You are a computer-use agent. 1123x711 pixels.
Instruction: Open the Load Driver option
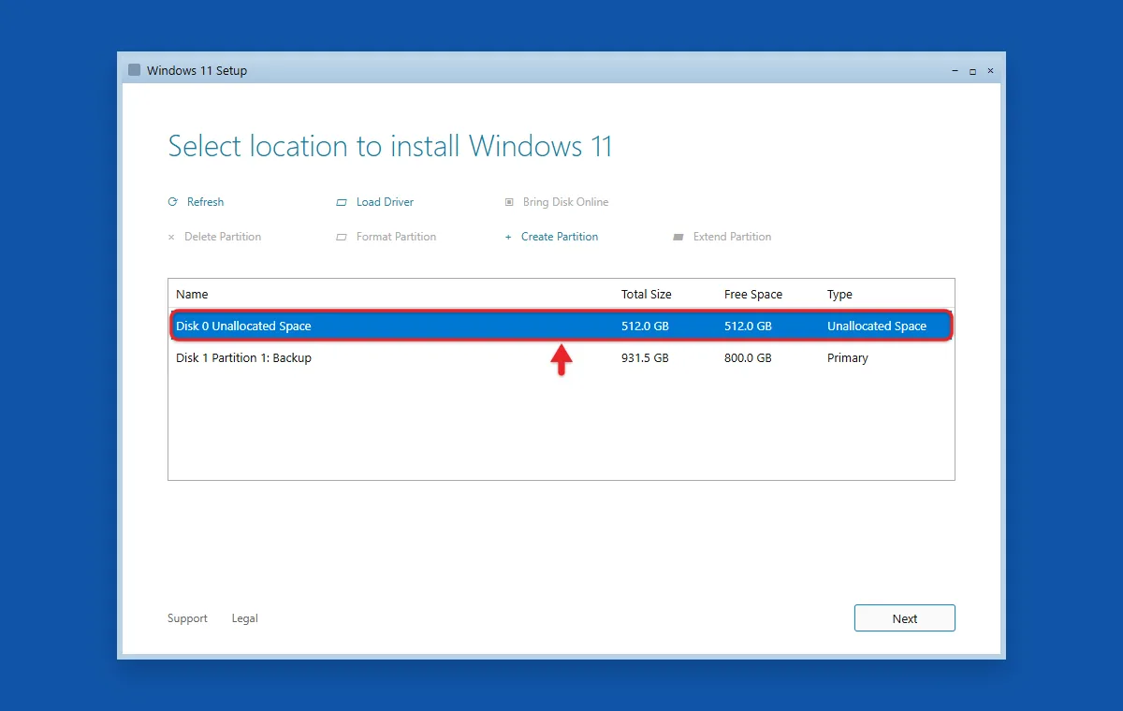click(x=385, y=202)
